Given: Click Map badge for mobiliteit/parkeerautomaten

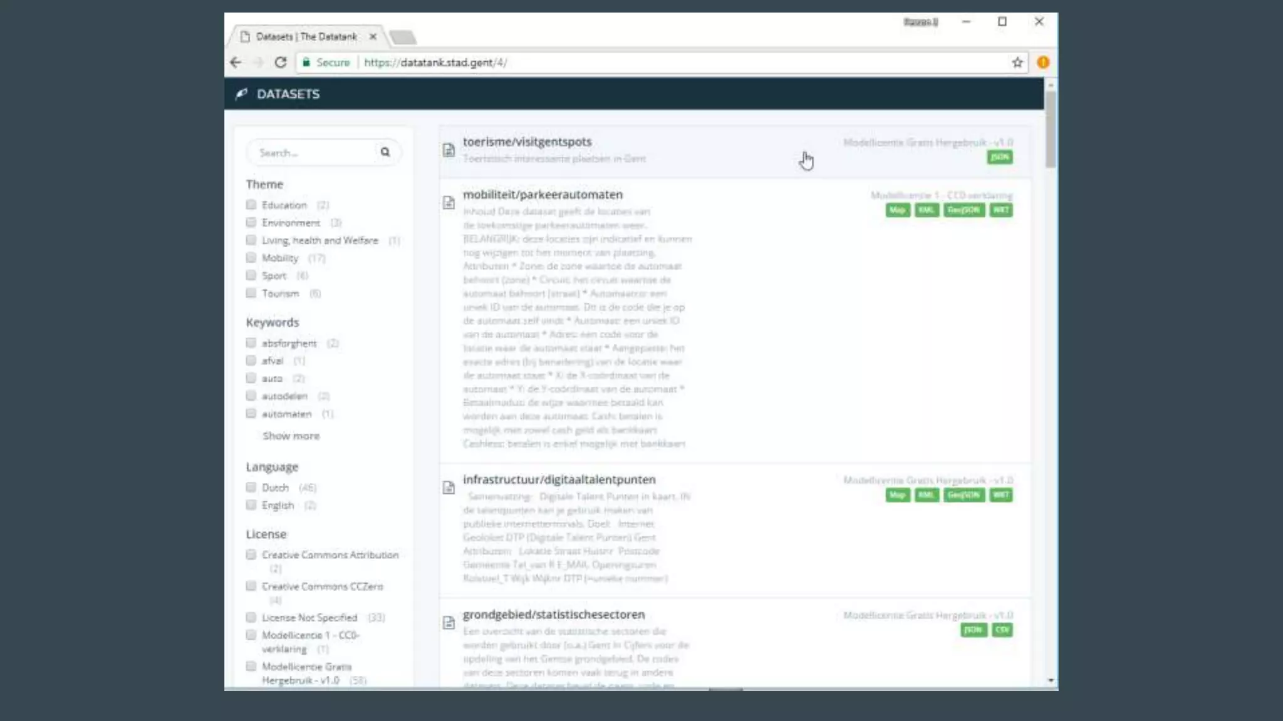Looking at the screenshot, I should 897,210.
